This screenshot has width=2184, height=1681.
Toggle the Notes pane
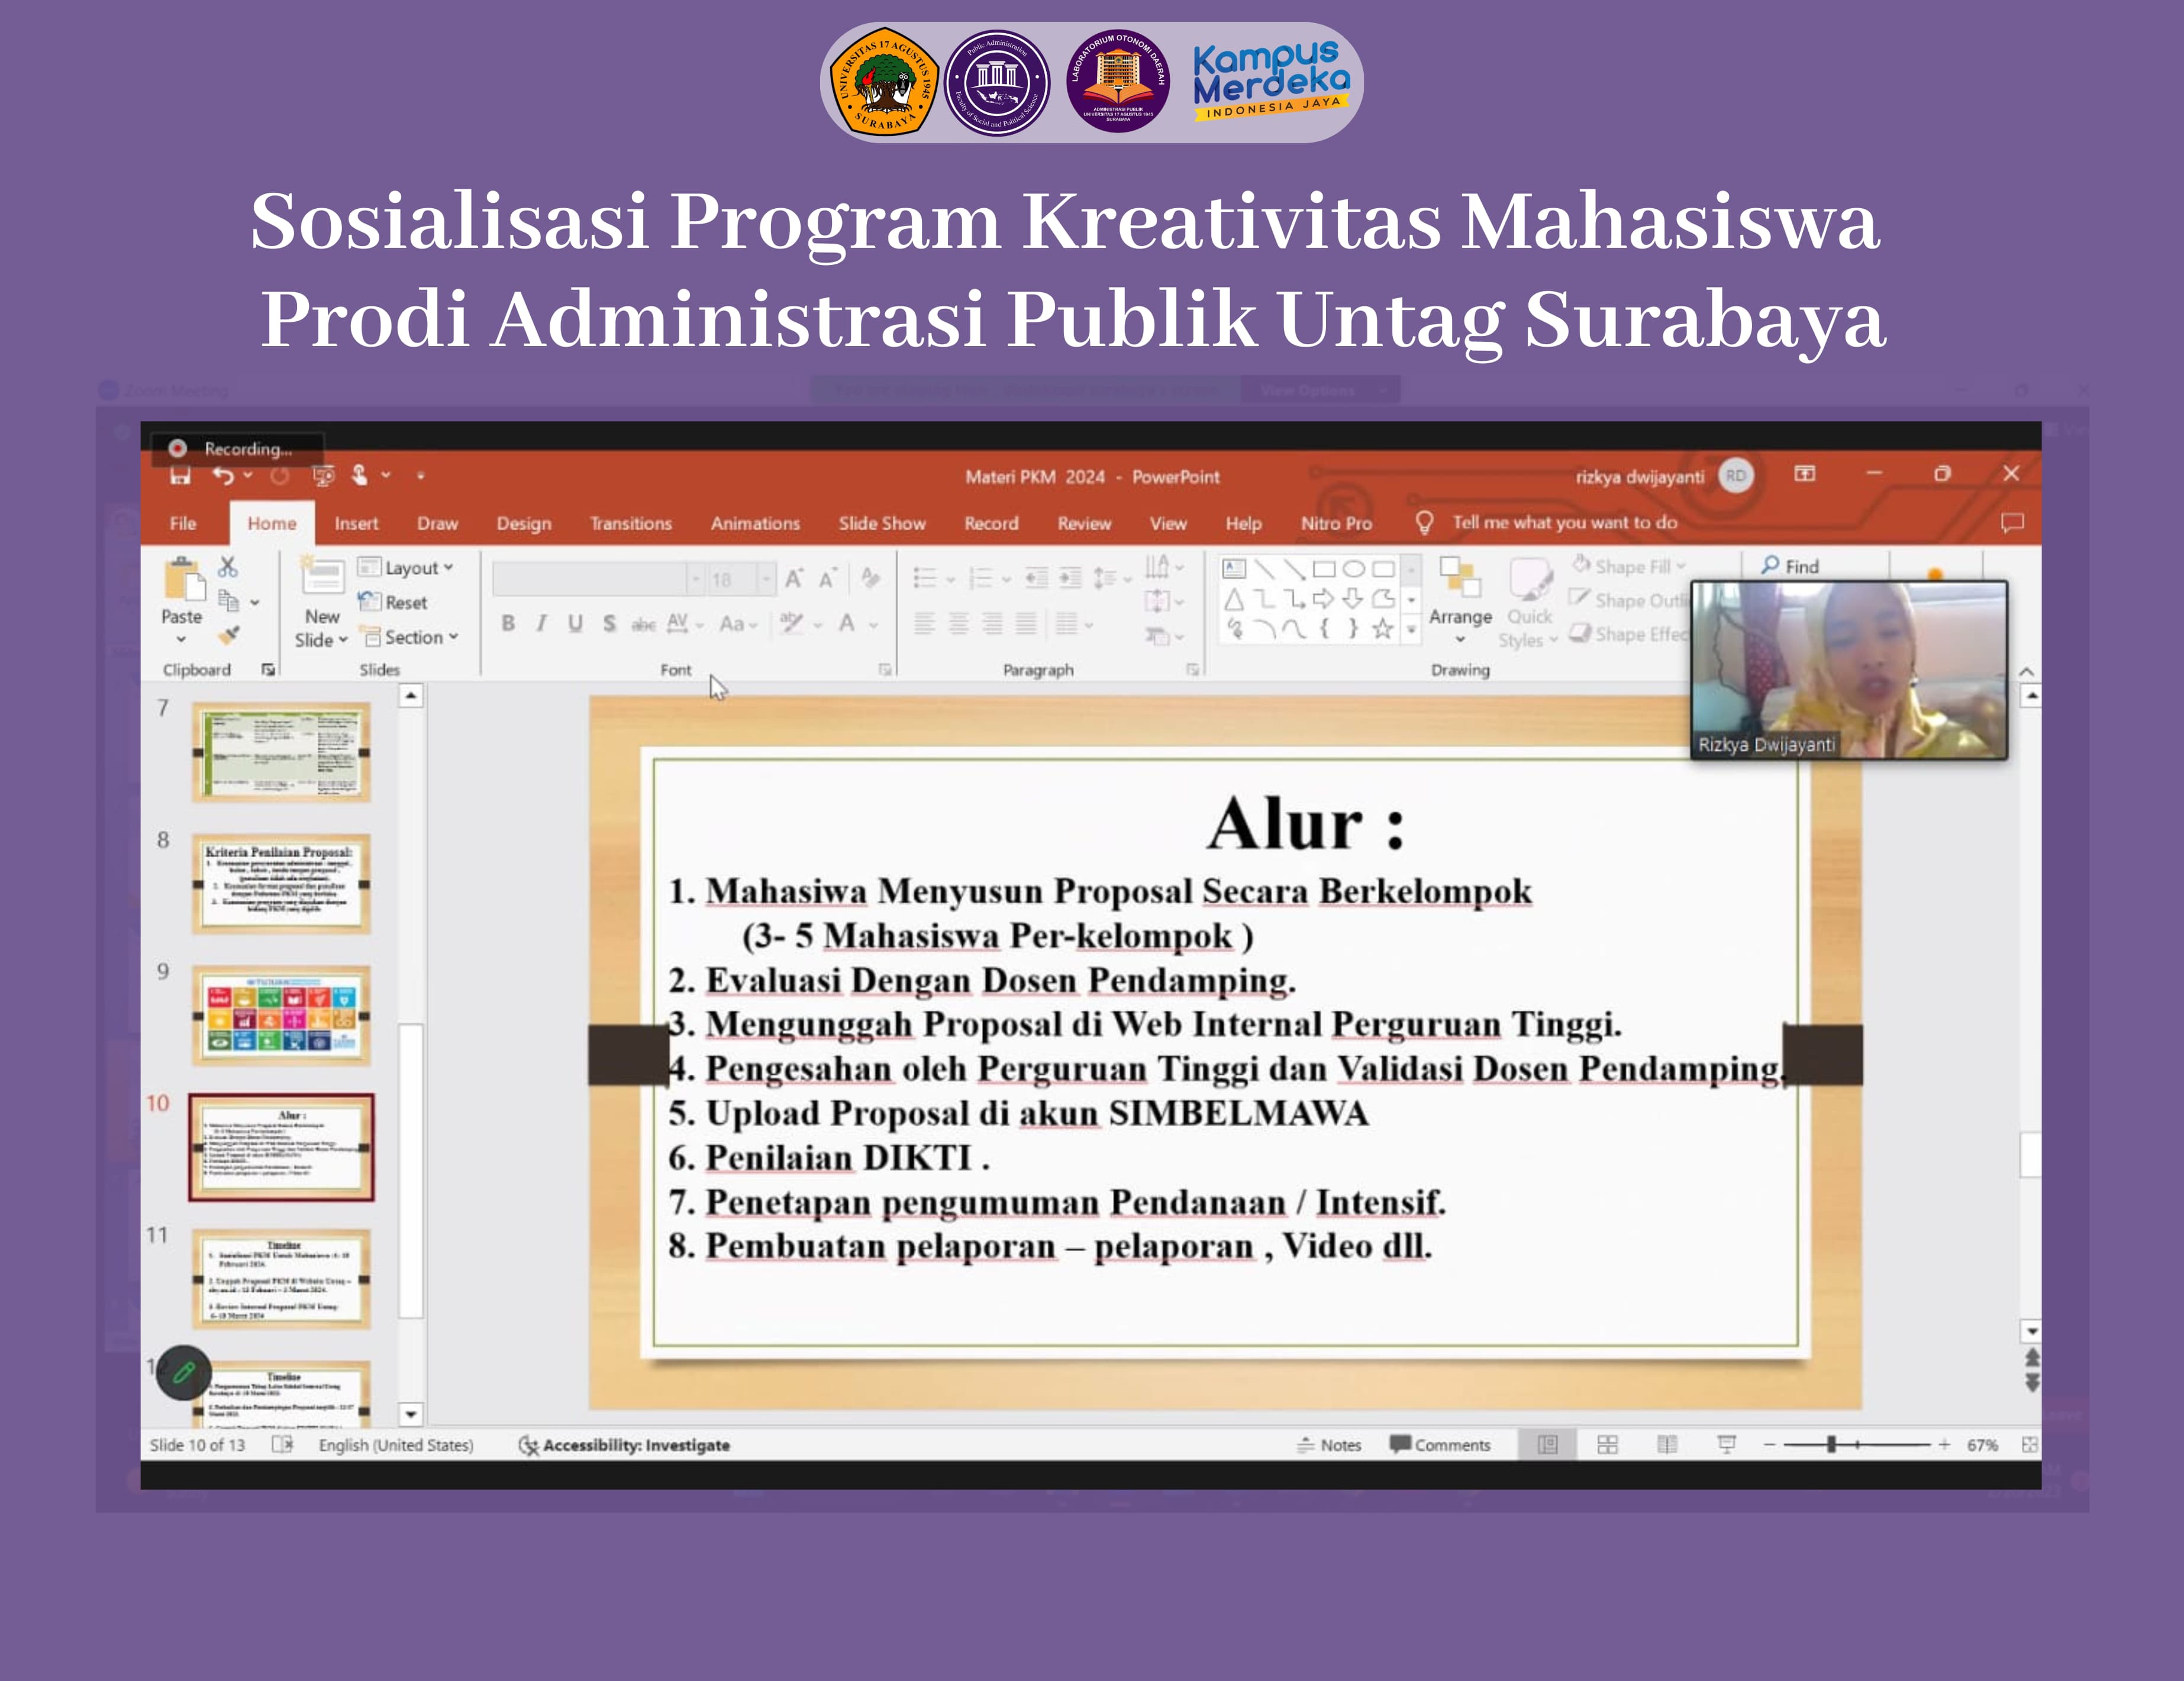1329,1445
